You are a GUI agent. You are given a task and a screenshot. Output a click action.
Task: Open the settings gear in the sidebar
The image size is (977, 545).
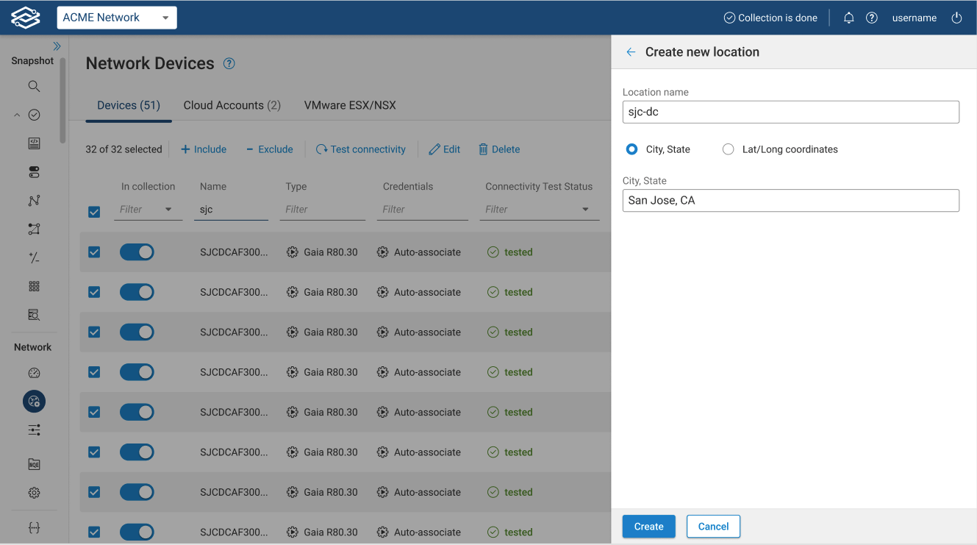pyautogui.click(x=34, y=493)
